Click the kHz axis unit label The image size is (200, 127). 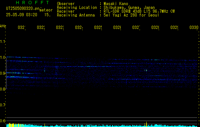click(3, 26)
